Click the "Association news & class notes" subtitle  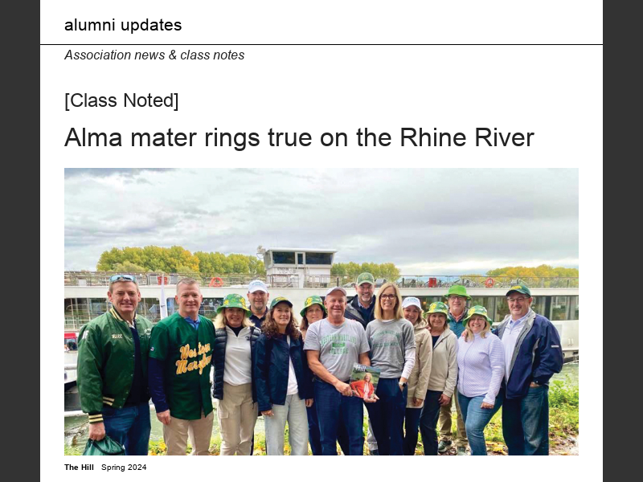pos(154,55)
